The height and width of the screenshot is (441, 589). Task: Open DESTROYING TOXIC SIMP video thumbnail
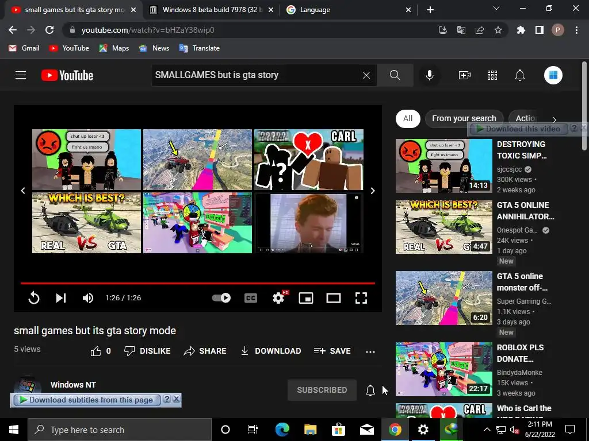click(444, 166)
